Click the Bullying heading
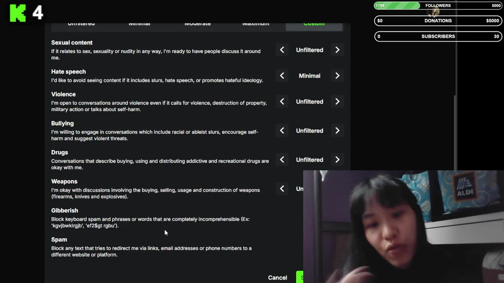 62,123
